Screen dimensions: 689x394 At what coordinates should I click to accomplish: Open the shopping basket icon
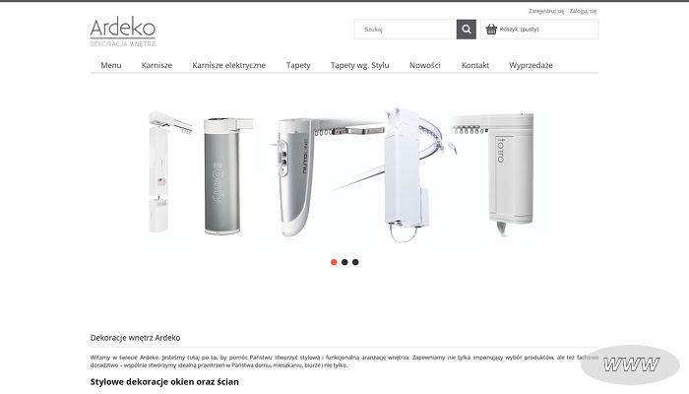click(491, 29)
